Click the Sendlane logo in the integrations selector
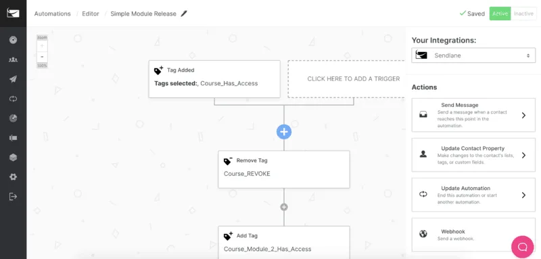The height and width of the screenshot is (259, 541). (421, 55)
